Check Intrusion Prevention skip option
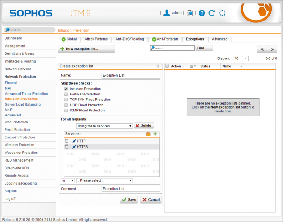 click(x=66, y=89)
